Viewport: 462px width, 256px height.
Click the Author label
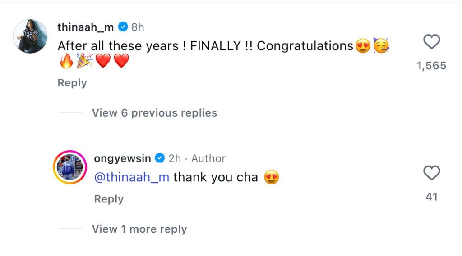208,158
